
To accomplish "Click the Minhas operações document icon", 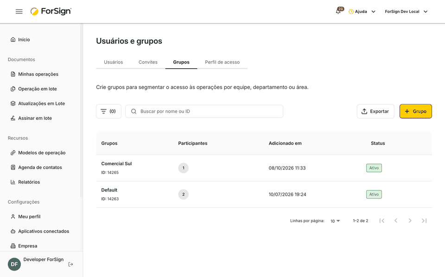I will coord(13,74).
